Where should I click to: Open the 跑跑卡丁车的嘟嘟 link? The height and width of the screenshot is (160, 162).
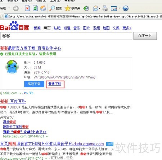16,127
